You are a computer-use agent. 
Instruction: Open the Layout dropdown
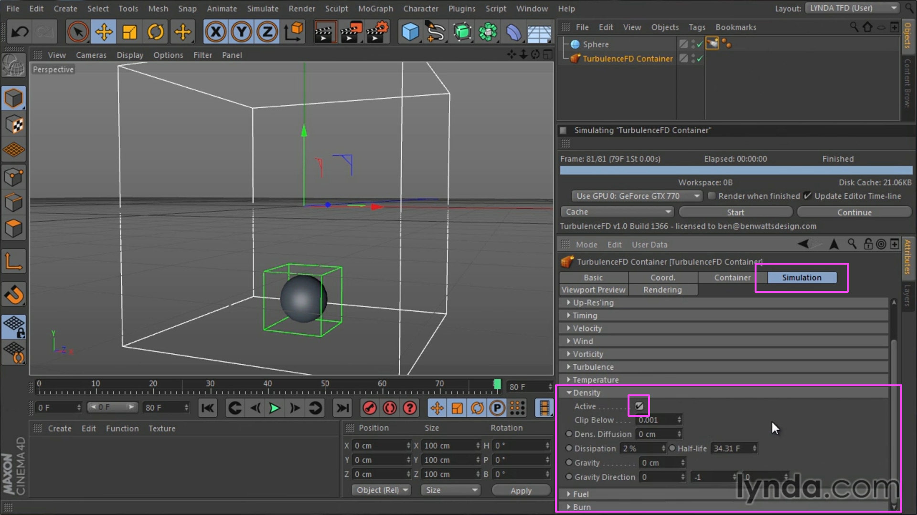coord(852,8)
